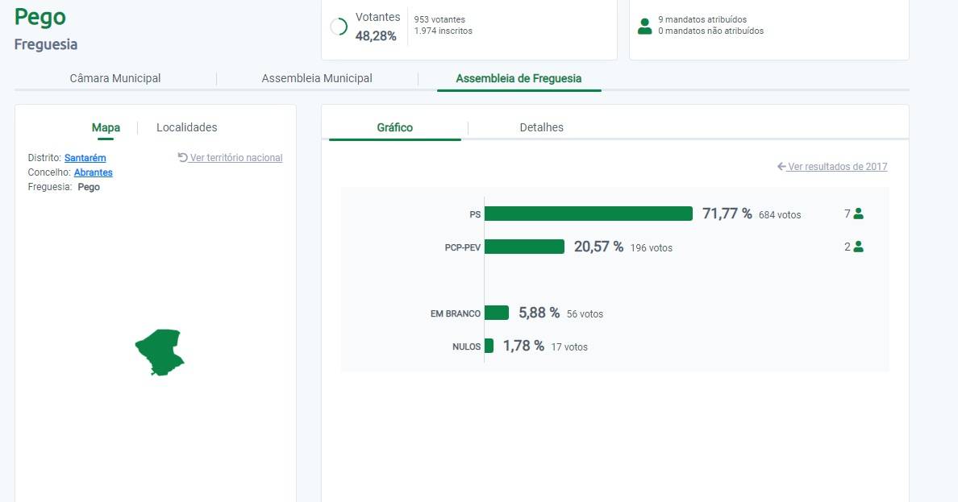Click Ver território nacional link

click(235, 158)
